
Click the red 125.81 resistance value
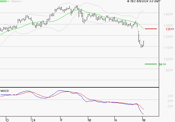click(x=170, y=29)
